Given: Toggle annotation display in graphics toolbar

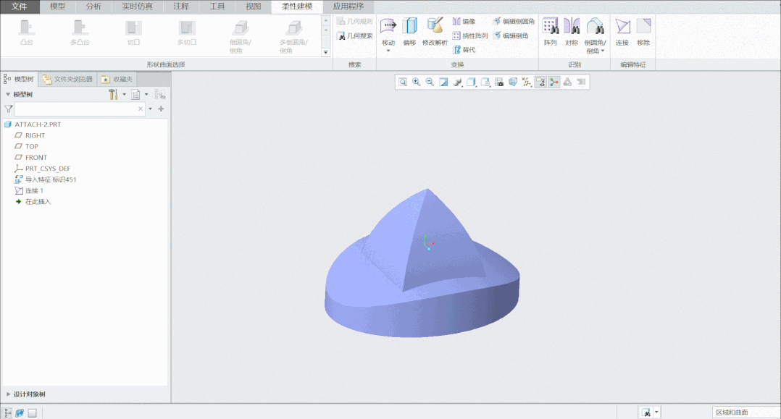Looking at the screenshot, I should point(540,82).
